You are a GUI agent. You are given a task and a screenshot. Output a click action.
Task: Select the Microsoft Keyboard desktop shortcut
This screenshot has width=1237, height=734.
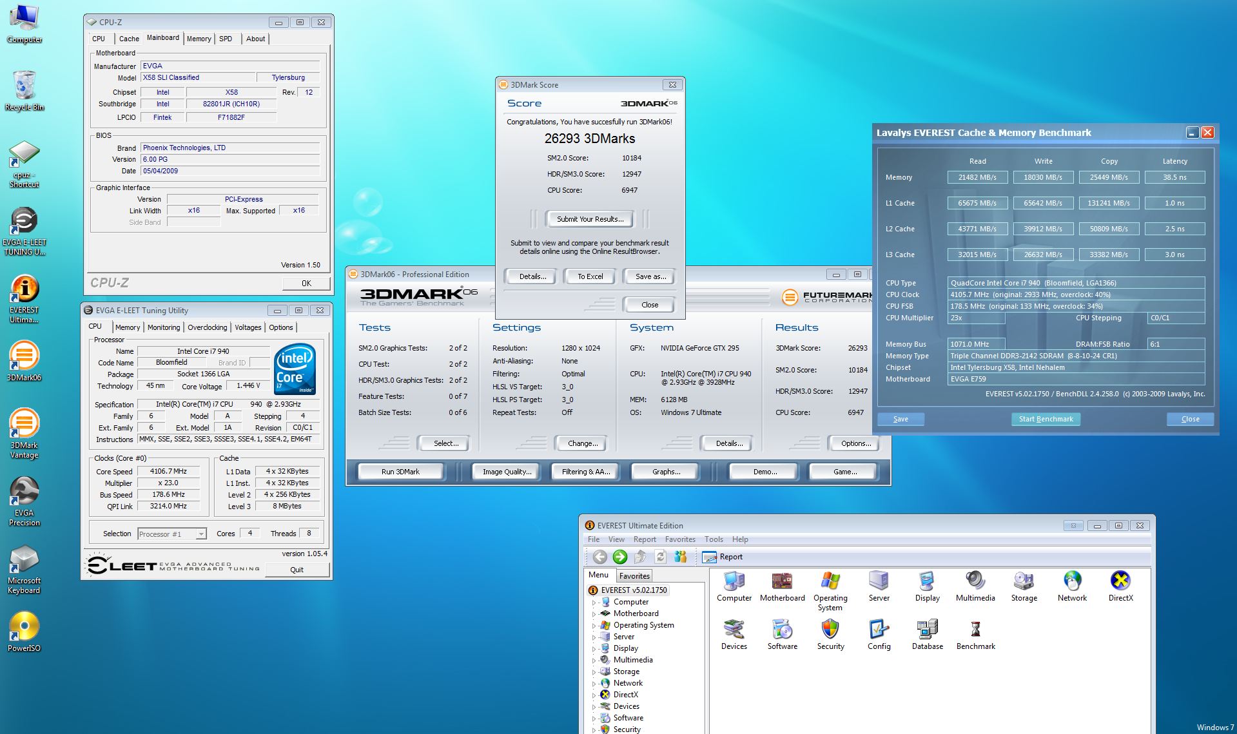[24, 570]
